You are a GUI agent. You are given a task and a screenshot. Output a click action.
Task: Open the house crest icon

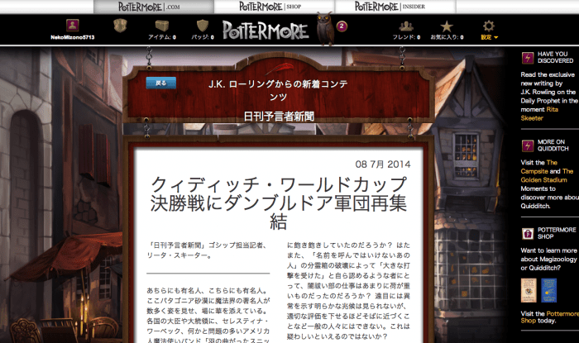120,26
